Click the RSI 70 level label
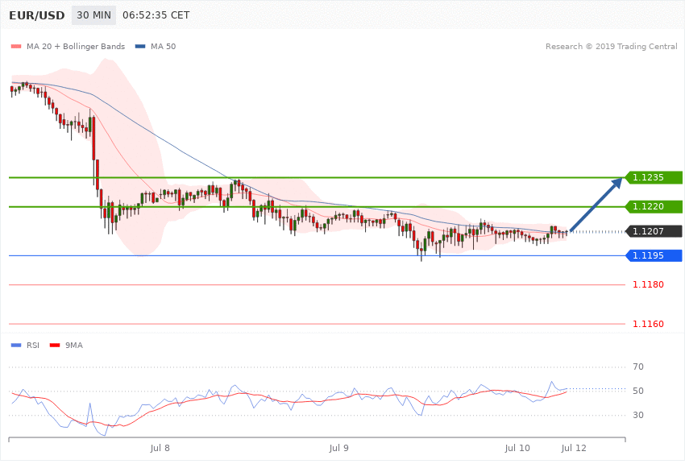 pos(638,367)
